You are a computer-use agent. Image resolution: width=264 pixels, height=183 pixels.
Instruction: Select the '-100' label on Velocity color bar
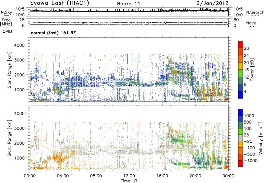(x=249, y=148)
